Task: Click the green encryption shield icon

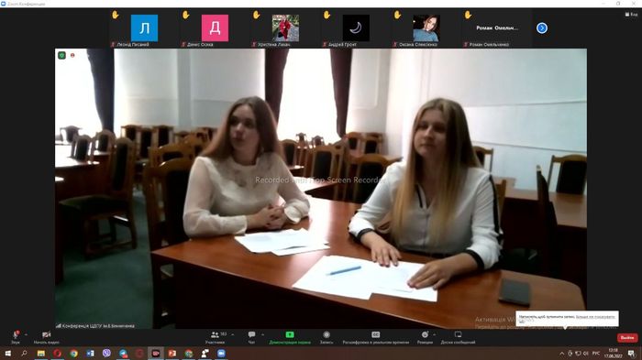Action: [x=61, y=55]
